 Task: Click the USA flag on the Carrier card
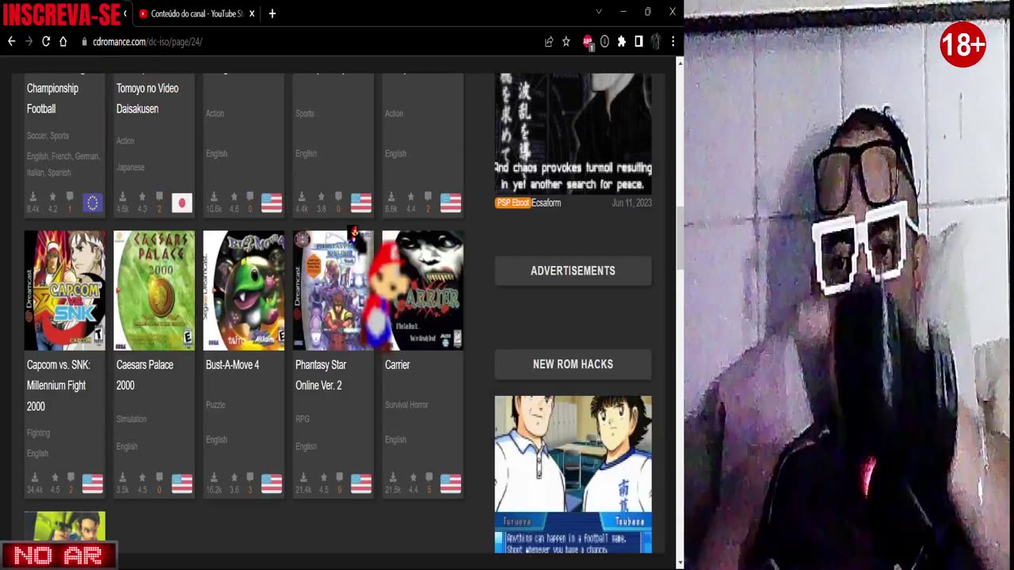pos(451,484)
